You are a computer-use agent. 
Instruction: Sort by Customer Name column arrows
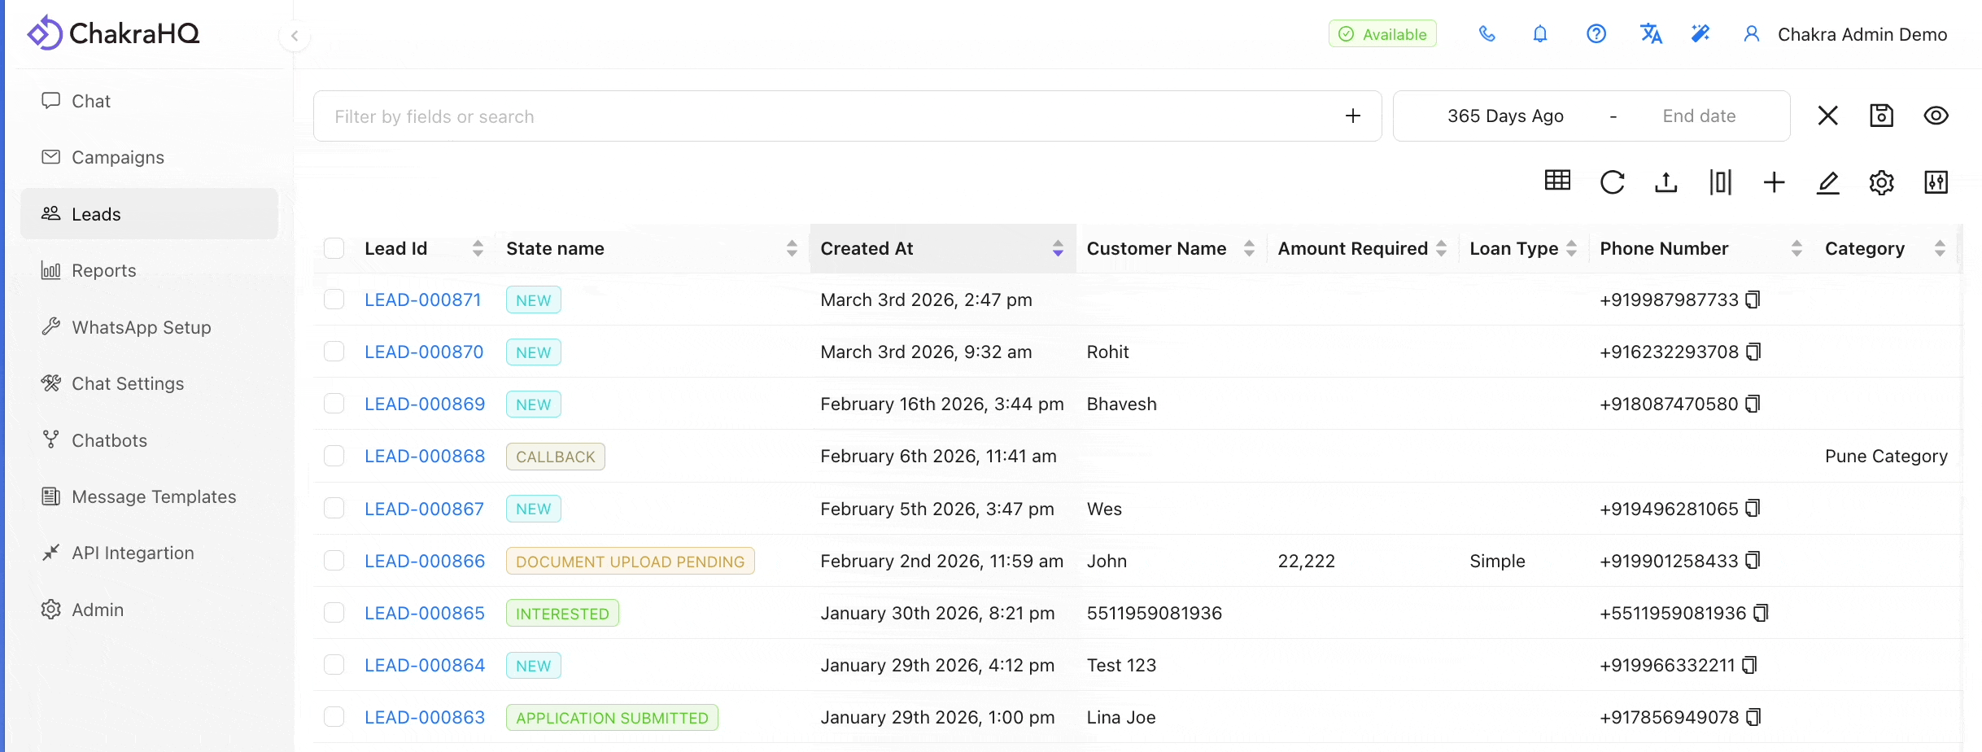(x=1249, y=248)
